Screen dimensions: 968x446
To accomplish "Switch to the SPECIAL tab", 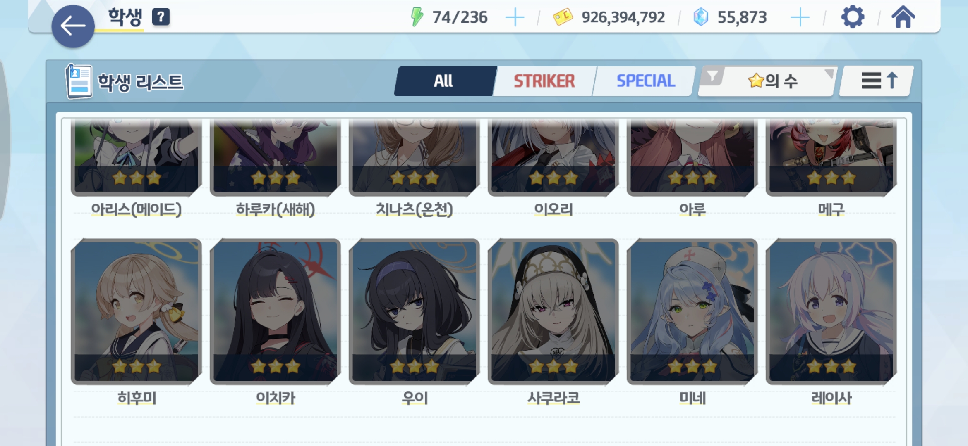I will click(x=645, y=81).
